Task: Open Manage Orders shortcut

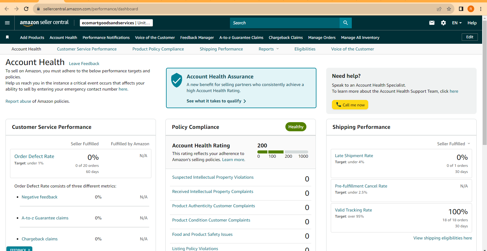Action: tap(322, 38)
